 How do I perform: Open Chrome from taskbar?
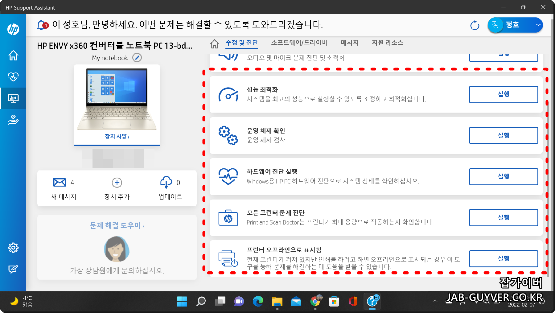tap(315, 301)
